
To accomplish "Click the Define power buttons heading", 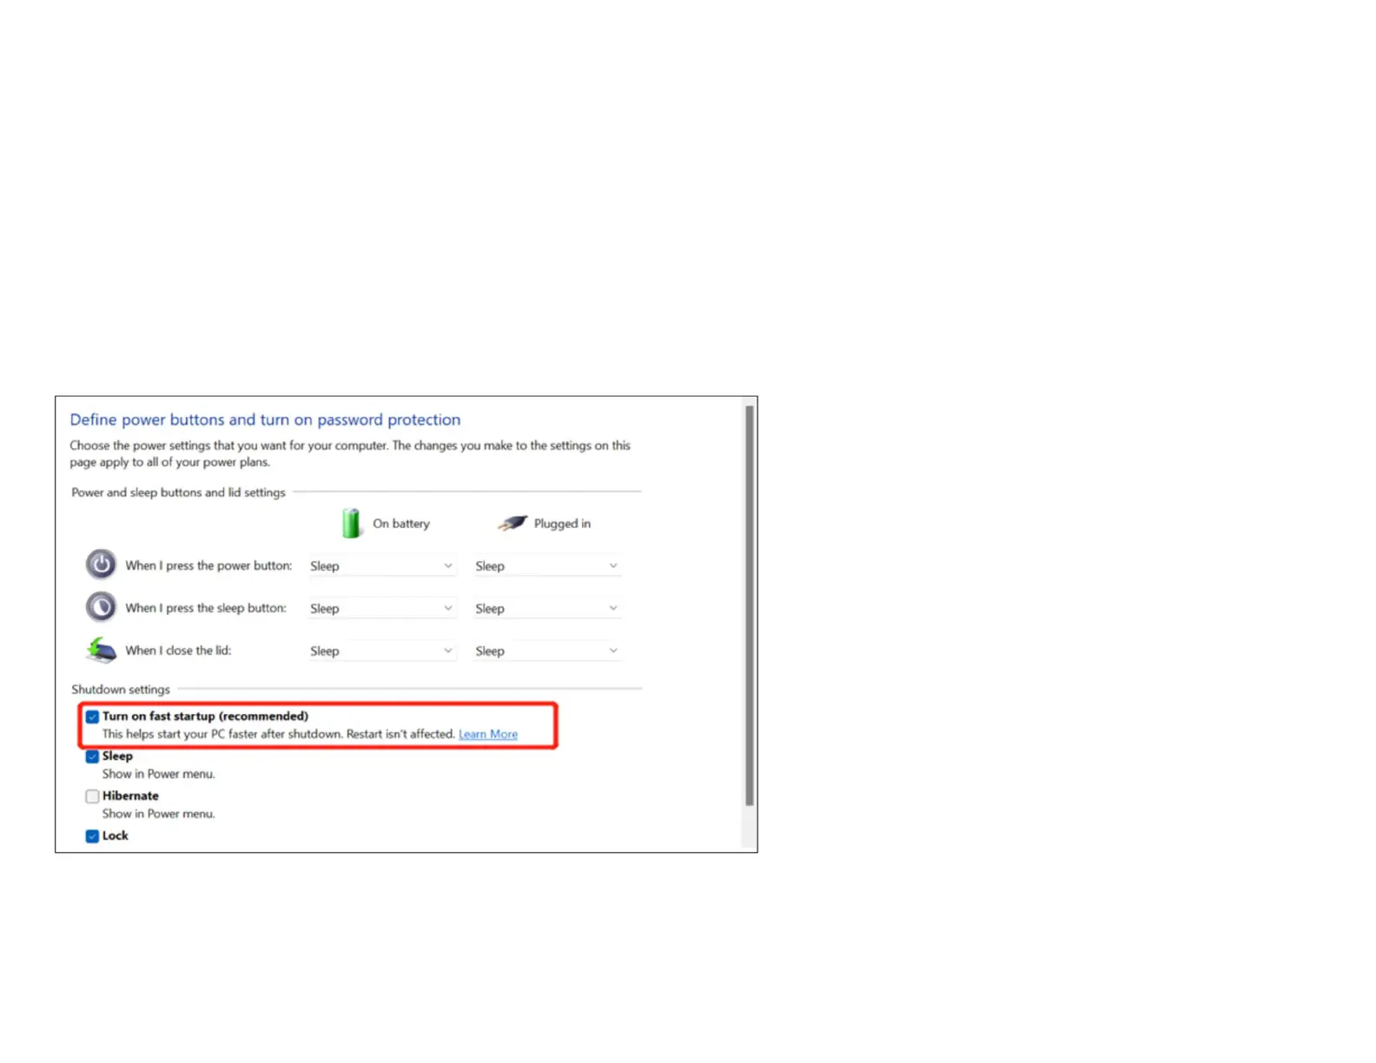I will click(x=265, y=419).
